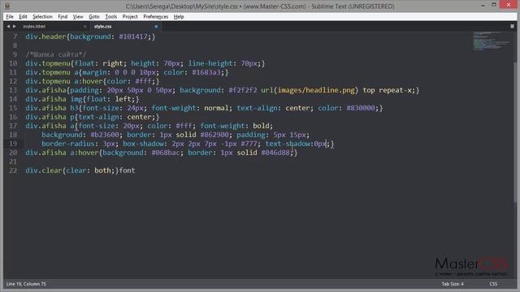Viewport: 520px width, 292px height.
Task: Click color value #1683a3
Action: [x=206, y=72]
